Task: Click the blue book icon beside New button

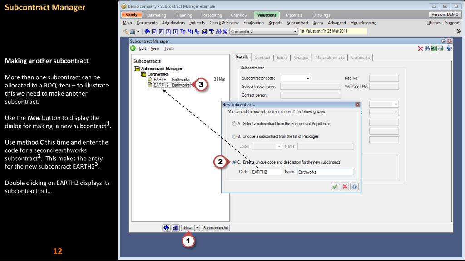Action: [x=166, y=228]
